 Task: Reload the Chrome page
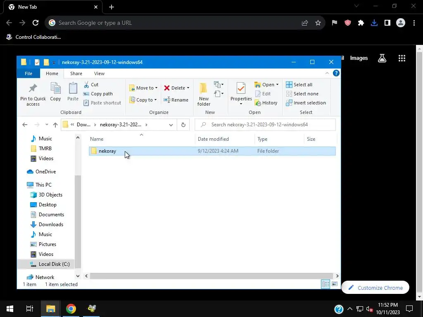coord(36,23)
